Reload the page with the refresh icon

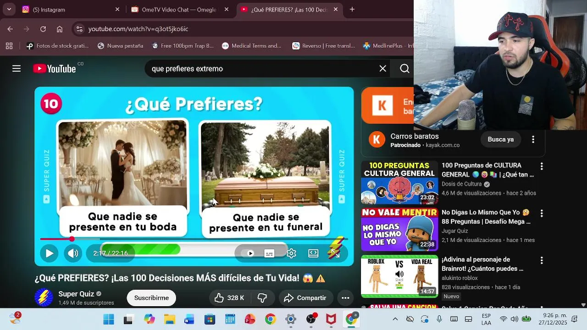(x=43, y=29)
